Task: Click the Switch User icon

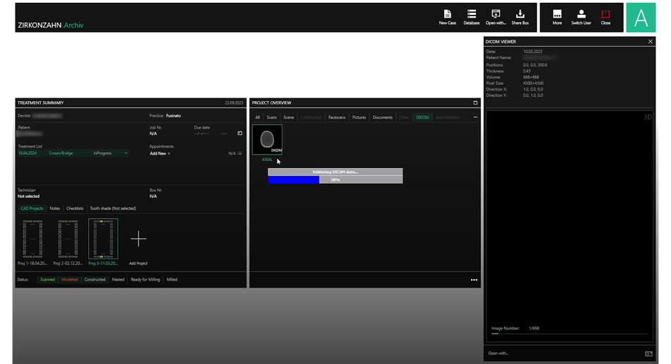Action: pyautogui.click(x=581, y=17)
